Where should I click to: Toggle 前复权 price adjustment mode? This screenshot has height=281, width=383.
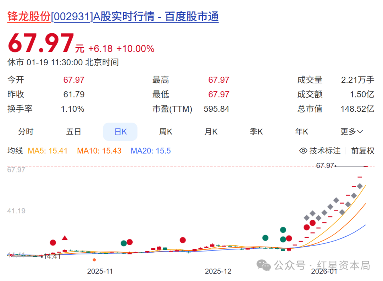[x=362, y=151]
